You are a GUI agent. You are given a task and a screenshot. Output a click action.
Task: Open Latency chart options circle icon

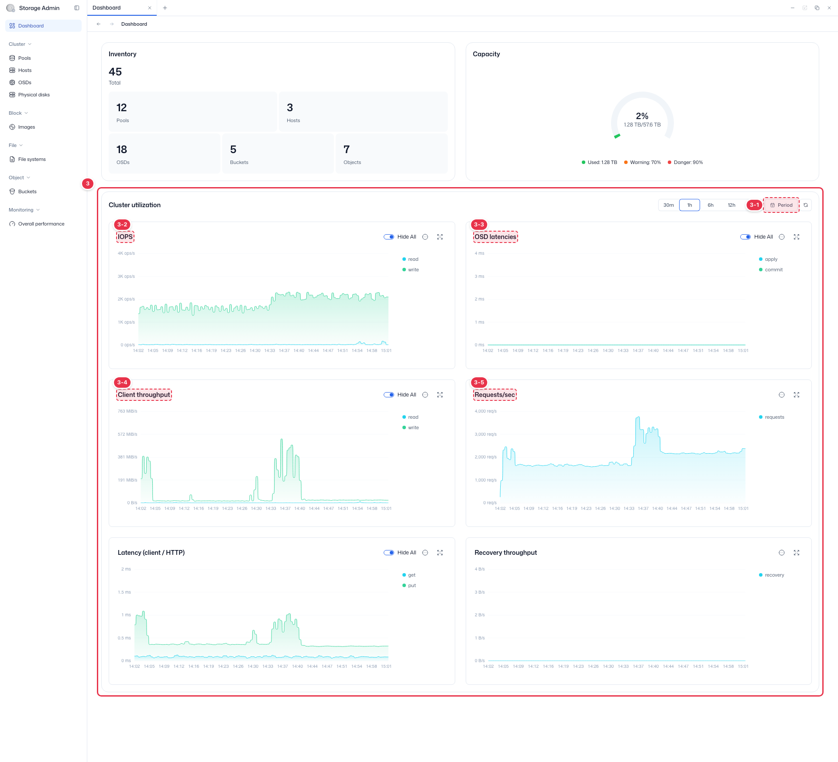click(425, 553)
